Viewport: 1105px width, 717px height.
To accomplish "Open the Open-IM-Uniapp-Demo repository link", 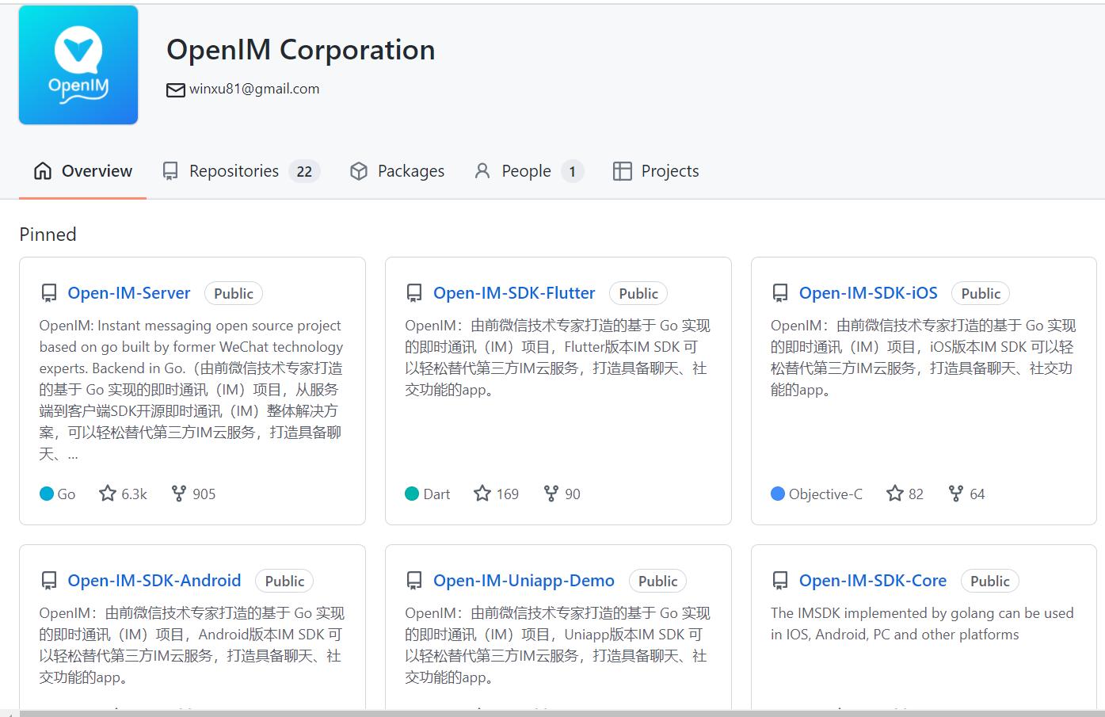I will (524, 581).
